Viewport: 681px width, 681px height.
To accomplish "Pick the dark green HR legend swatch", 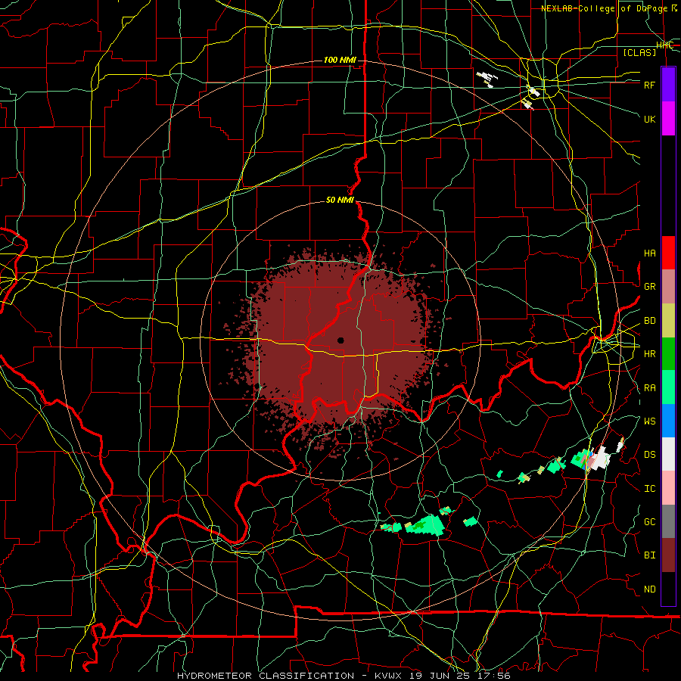I will [668, 354].
